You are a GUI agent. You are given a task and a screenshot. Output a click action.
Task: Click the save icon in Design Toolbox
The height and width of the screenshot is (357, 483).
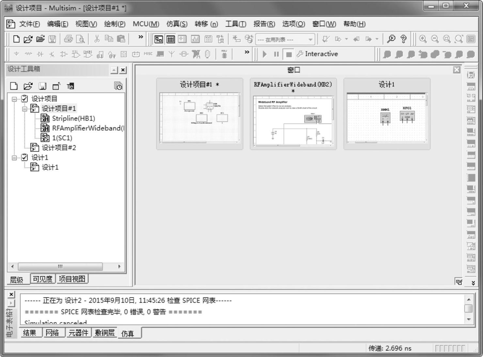(42, 86)
